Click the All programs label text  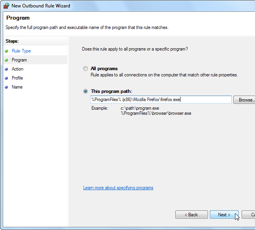(104, 69)
